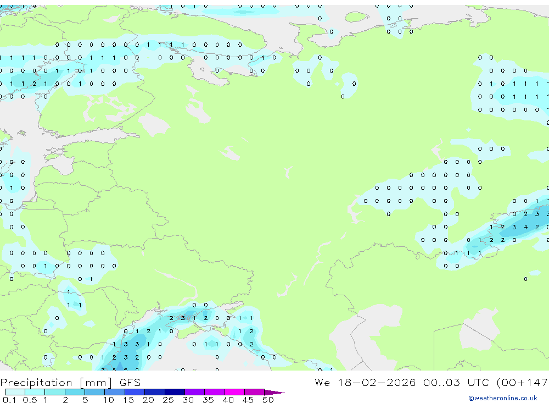The width and height of the screenshot is (549, 403).
Task: Select the 45–50 mm legend swatch
Action: tap(255, 392)
